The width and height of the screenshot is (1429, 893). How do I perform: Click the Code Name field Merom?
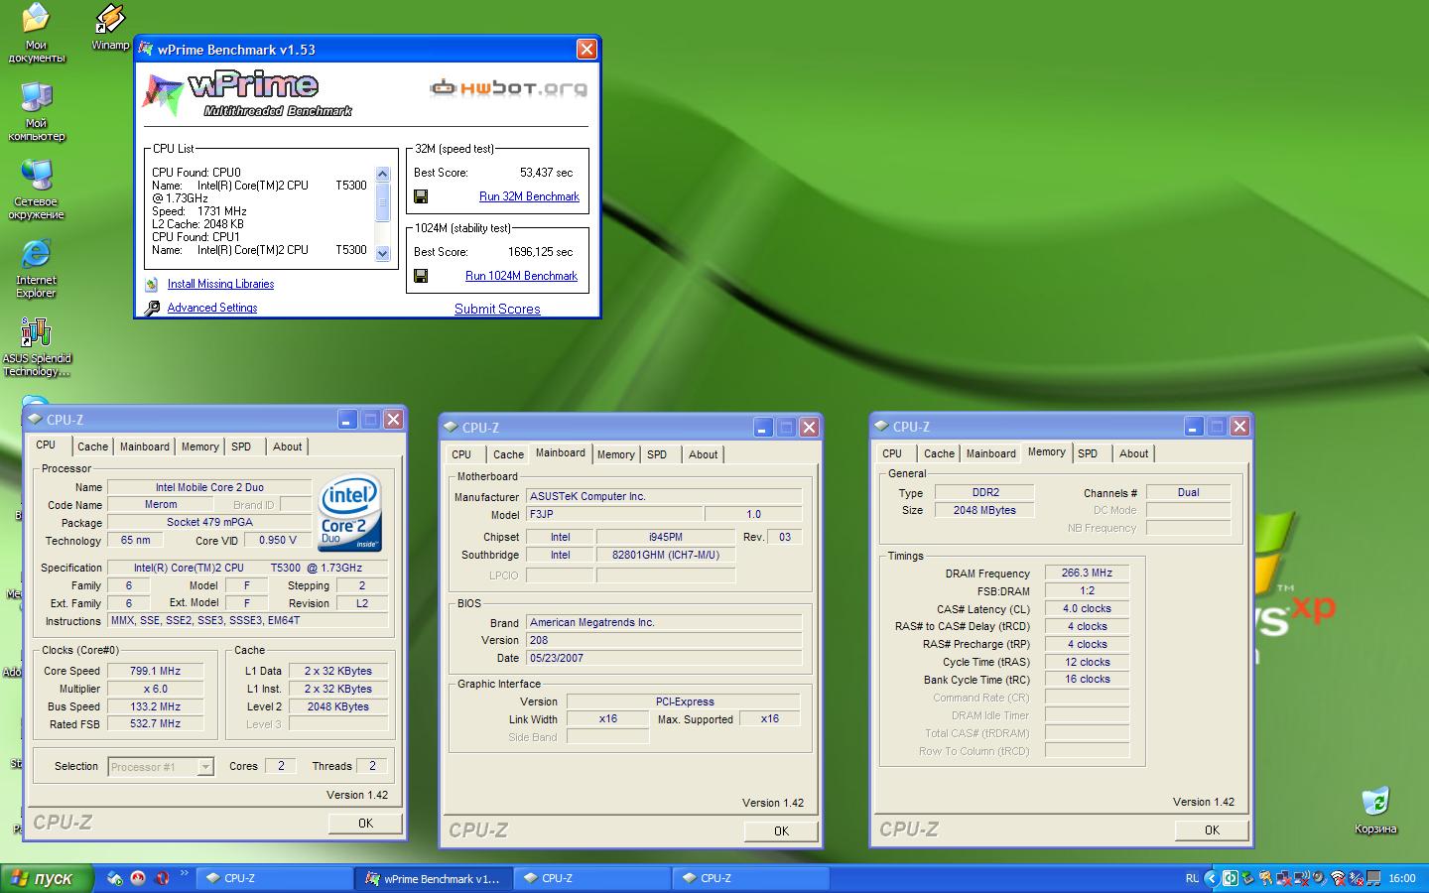(161, 504)
